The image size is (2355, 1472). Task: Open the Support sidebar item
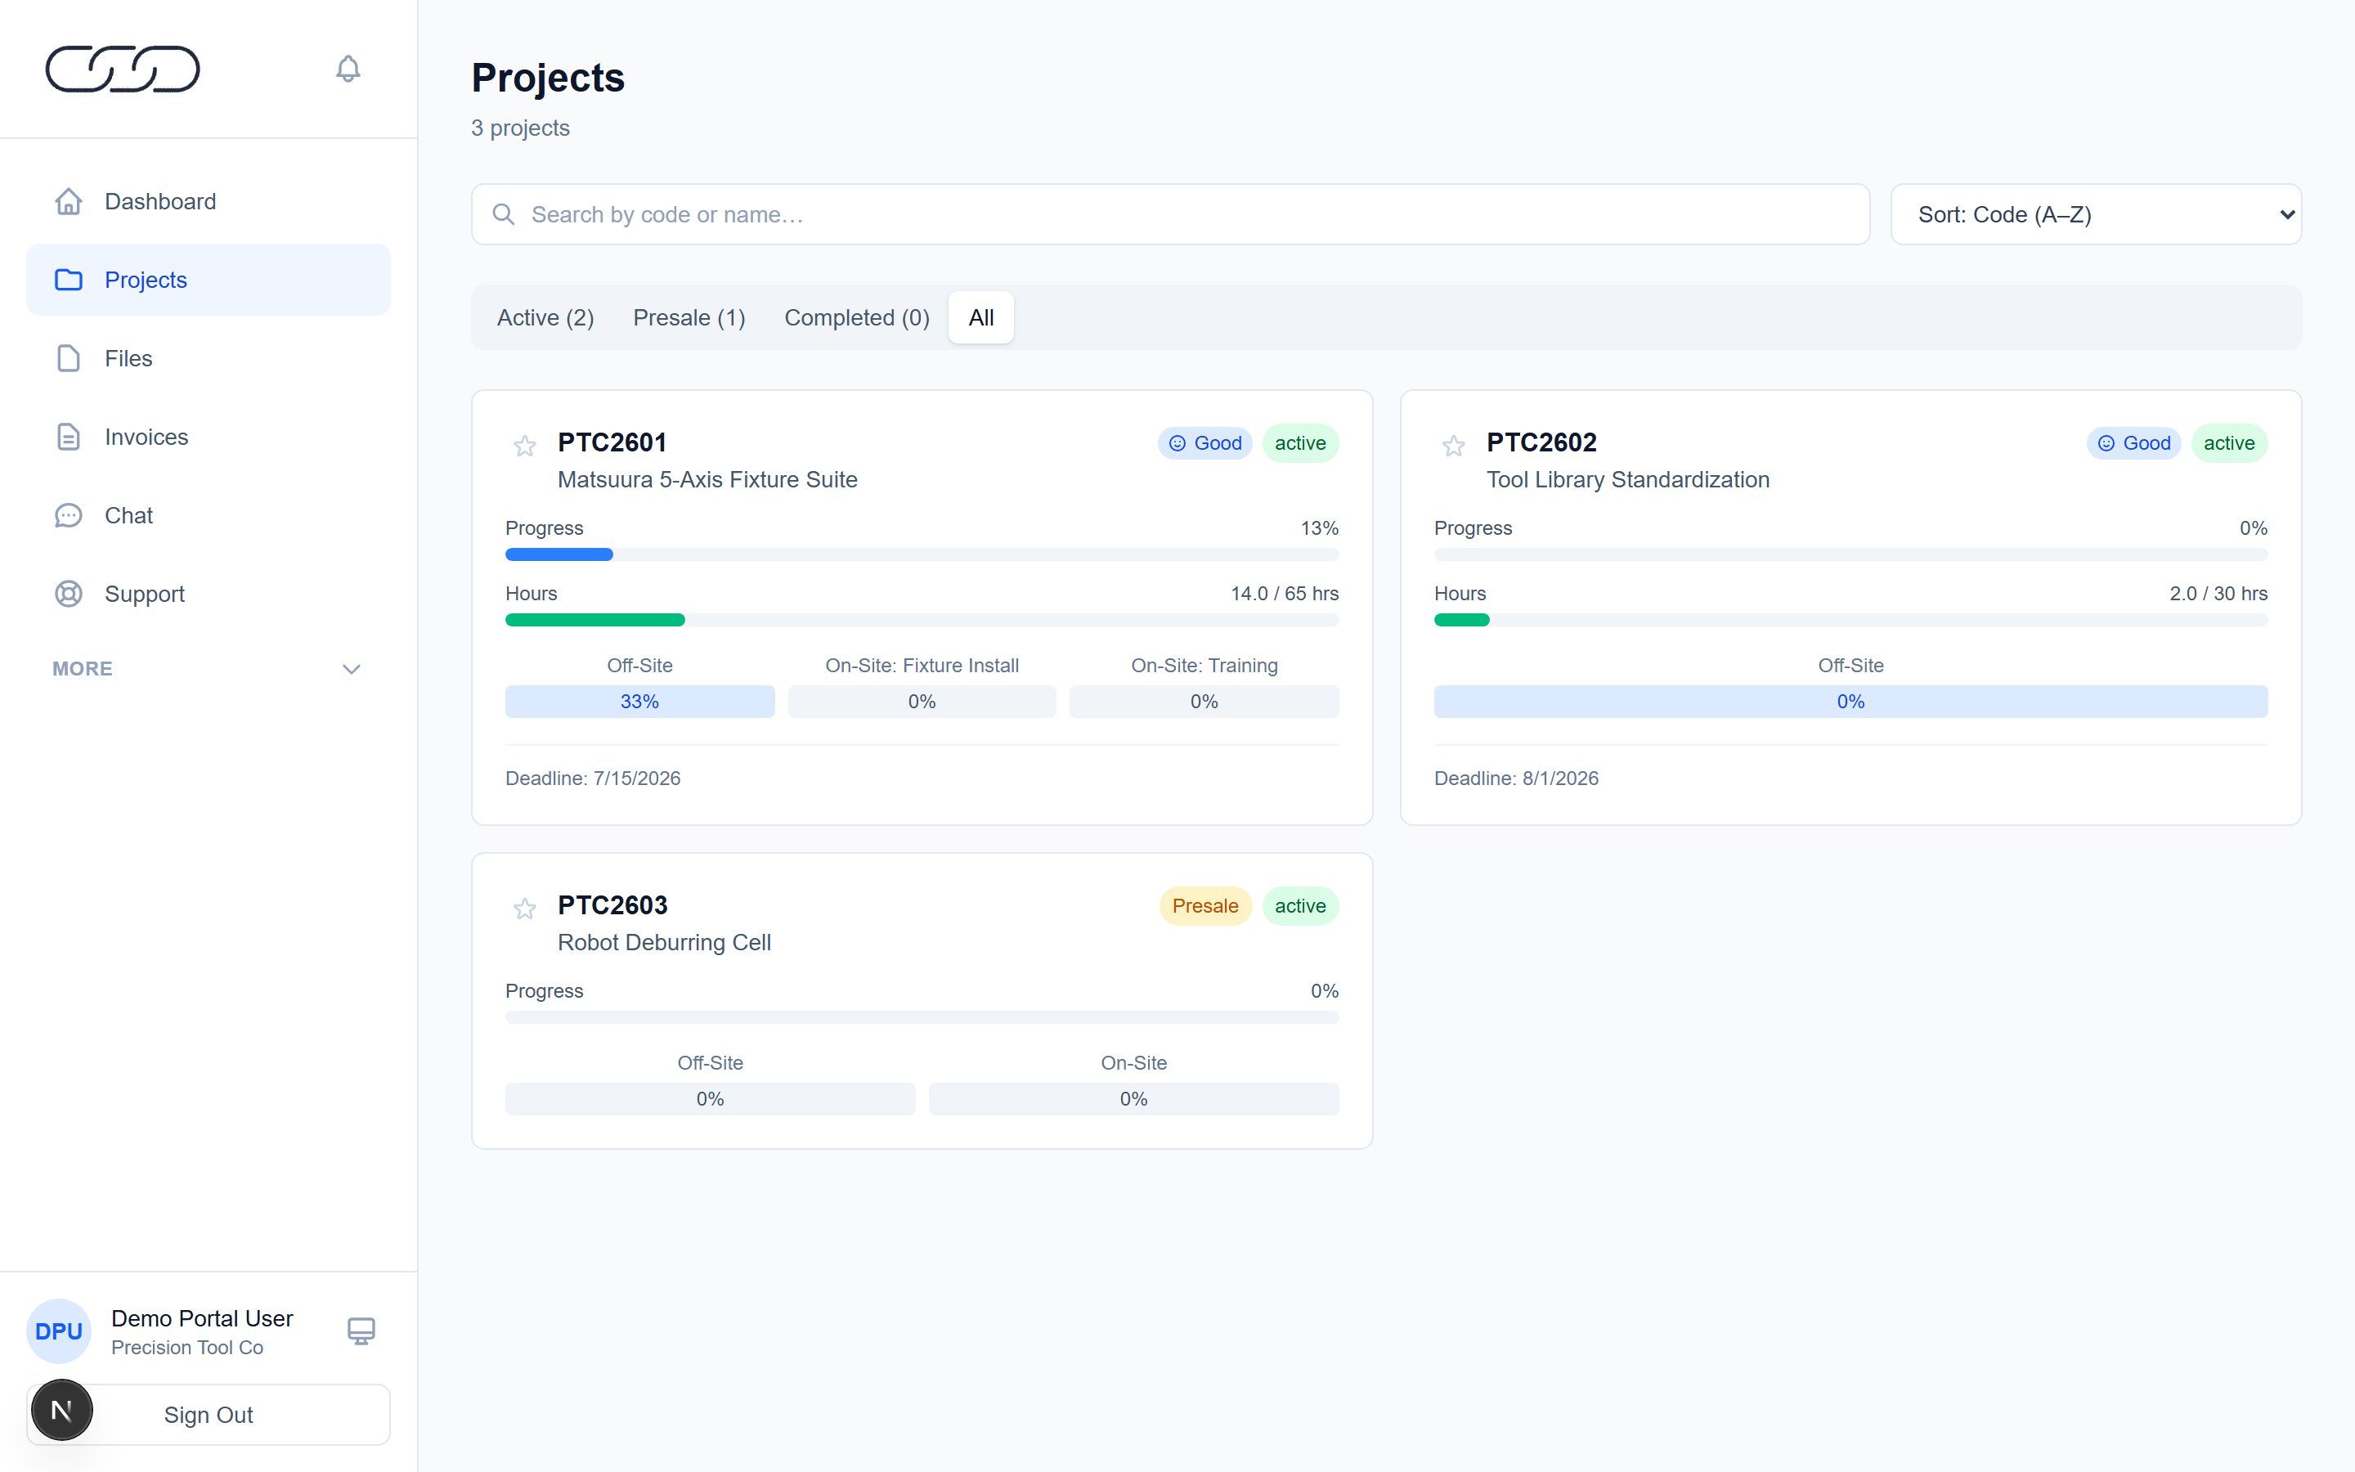click(x=209, y=594)
